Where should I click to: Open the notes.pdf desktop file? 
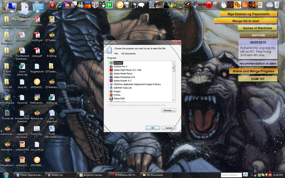click(37, 52)
